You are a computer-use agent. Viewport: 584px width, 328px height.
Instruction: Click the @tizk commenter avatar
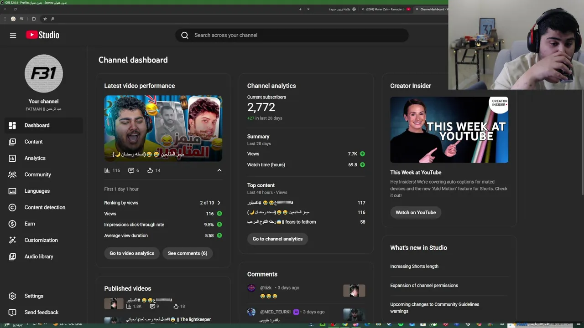251,288
